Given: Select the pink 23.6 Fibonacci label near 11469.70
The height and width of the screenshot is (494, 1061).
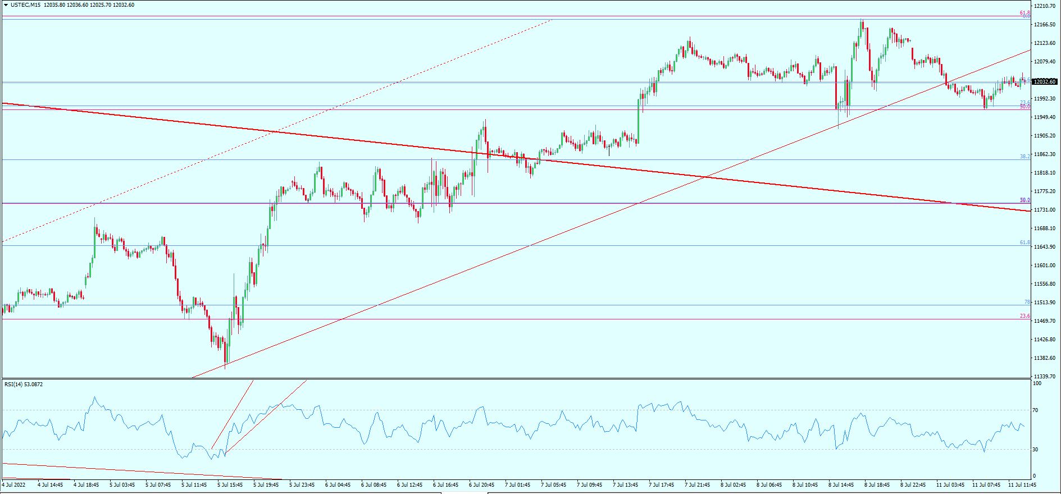Looking at the screenshot, I should 1024,317.
